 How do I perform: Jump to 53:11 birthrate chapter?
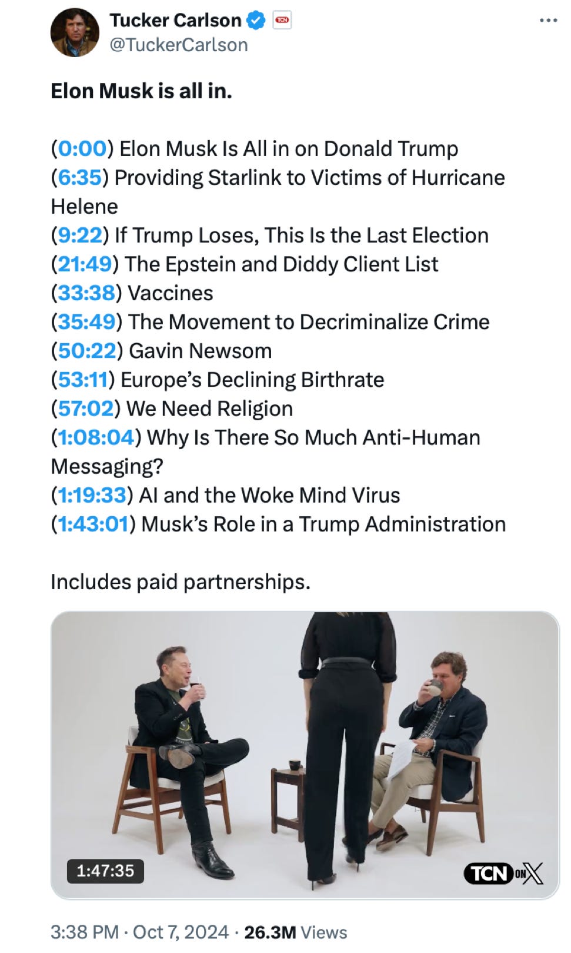point(83,380)
